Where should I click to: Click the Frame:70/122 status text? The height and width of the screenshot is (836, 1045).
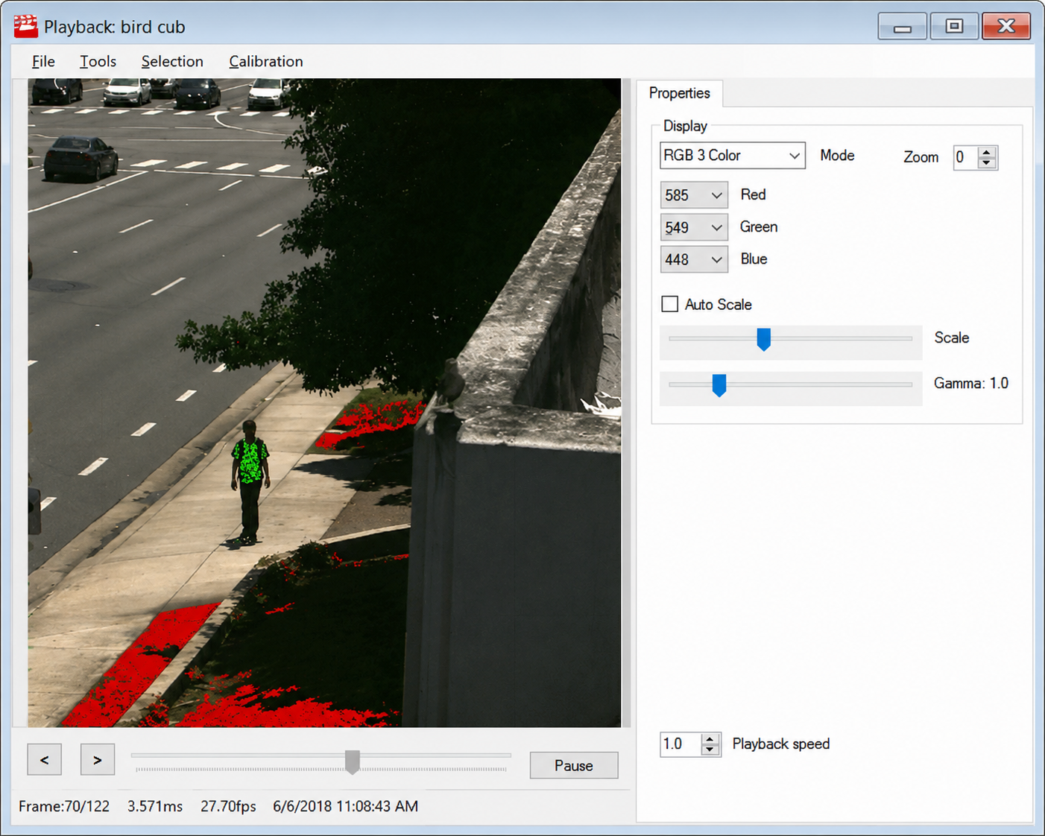tap(64, 806)
